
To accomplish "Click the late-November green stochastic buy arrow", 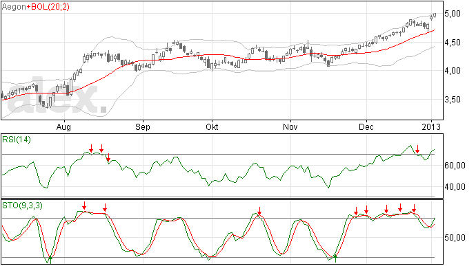I will (x=335, y=258).
